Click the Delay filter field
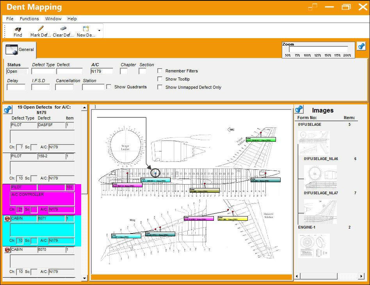The width and height of the screenshot is (370, 285). tap(16, 87)
